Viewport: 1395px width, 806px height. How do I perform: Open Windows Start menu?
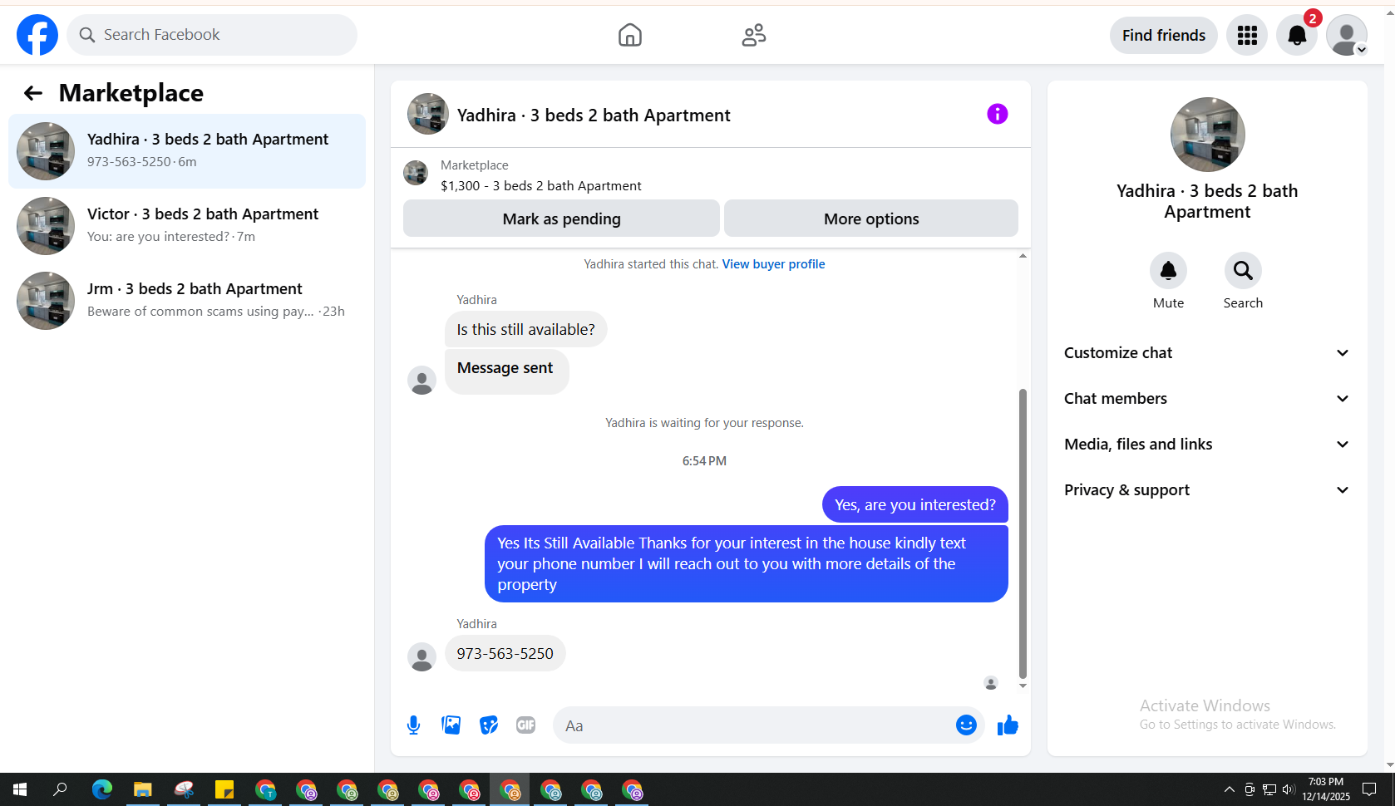pyautogui.click(x=20, y=789)
